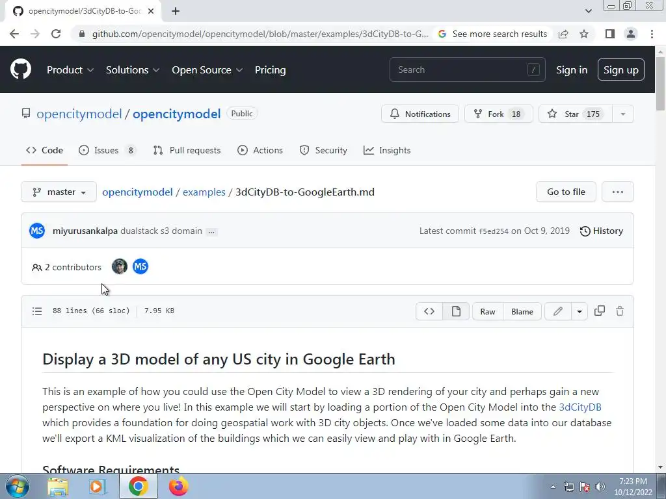Viewport: 666px width, 499px height.
Task: Open the master branch dropdown
Action: (x=59, y=192)
